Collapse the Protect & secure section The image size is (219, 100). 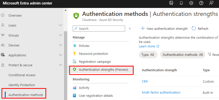[60, 65]
